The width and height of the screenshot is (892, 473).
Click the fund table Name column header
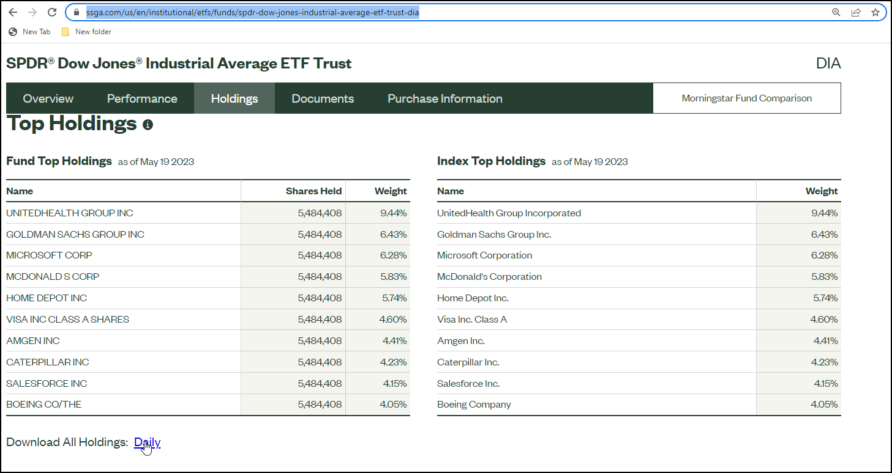(20, 191)
